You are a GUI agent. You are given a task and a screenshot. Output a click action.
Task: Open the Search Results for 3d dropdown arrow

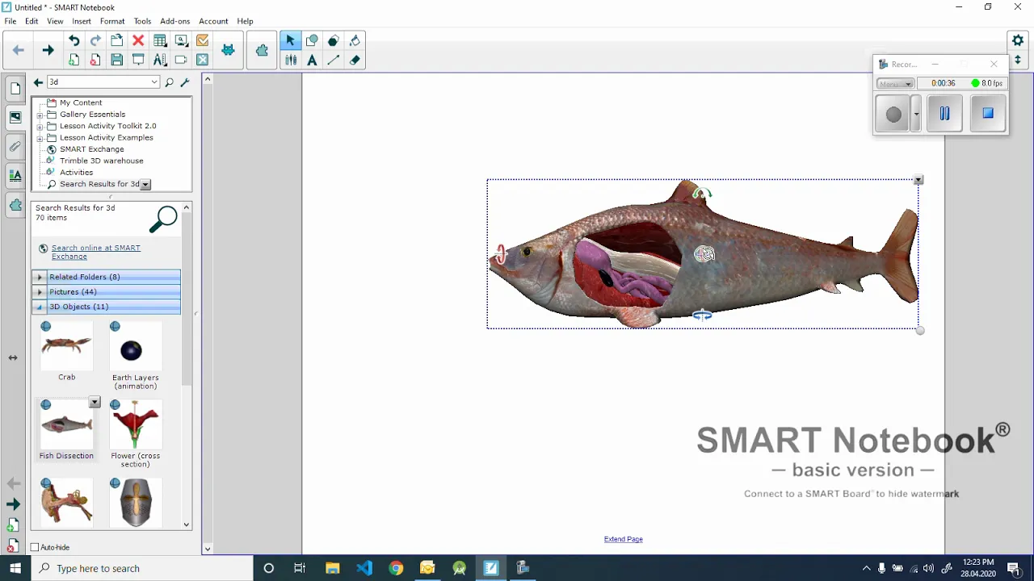pos(145,185)
